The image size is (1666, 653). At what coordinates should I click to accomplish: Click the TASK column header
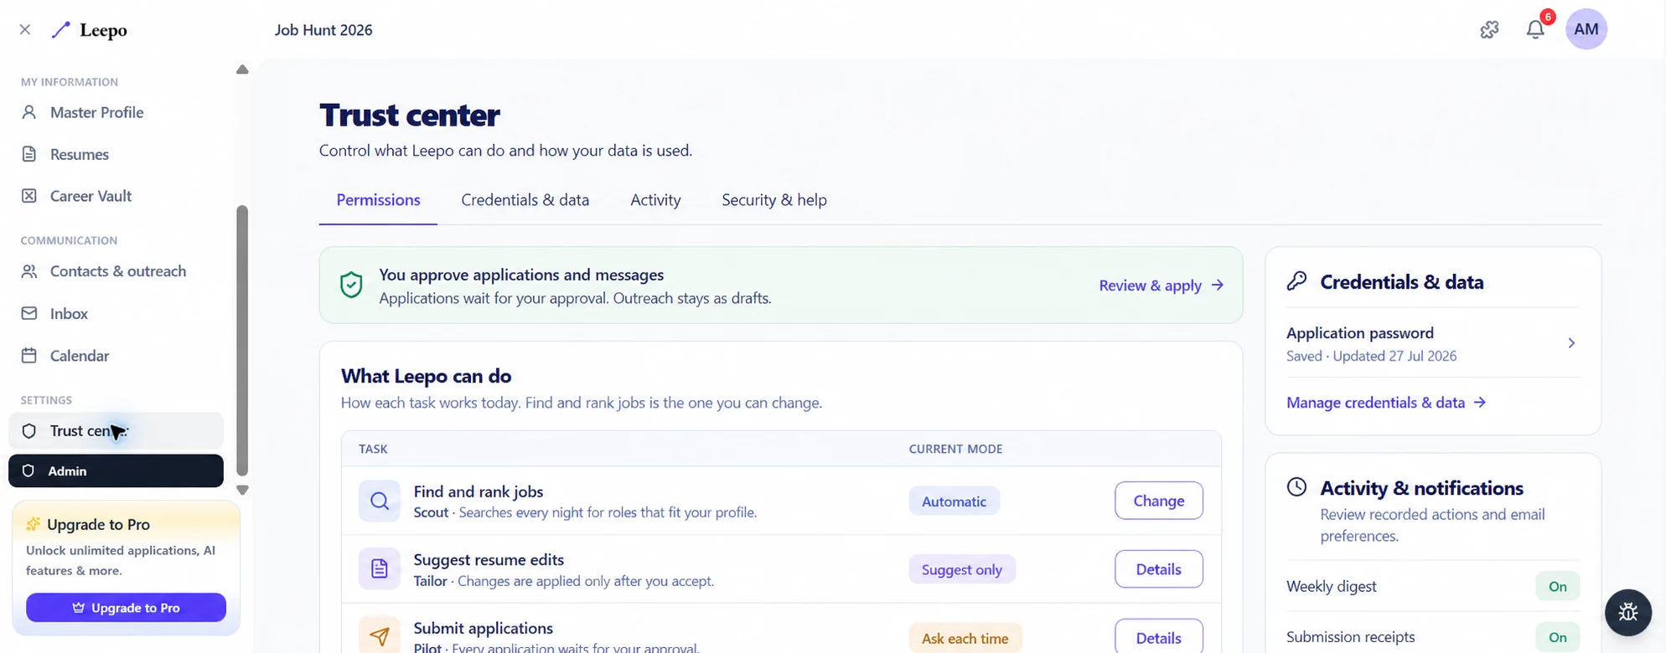[x=373, y=449]
